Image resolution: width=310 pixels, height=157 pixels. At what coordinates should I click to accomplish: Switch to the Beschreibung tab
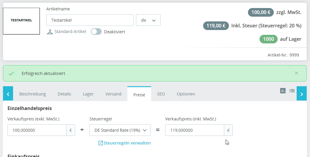tap(33, 94)
